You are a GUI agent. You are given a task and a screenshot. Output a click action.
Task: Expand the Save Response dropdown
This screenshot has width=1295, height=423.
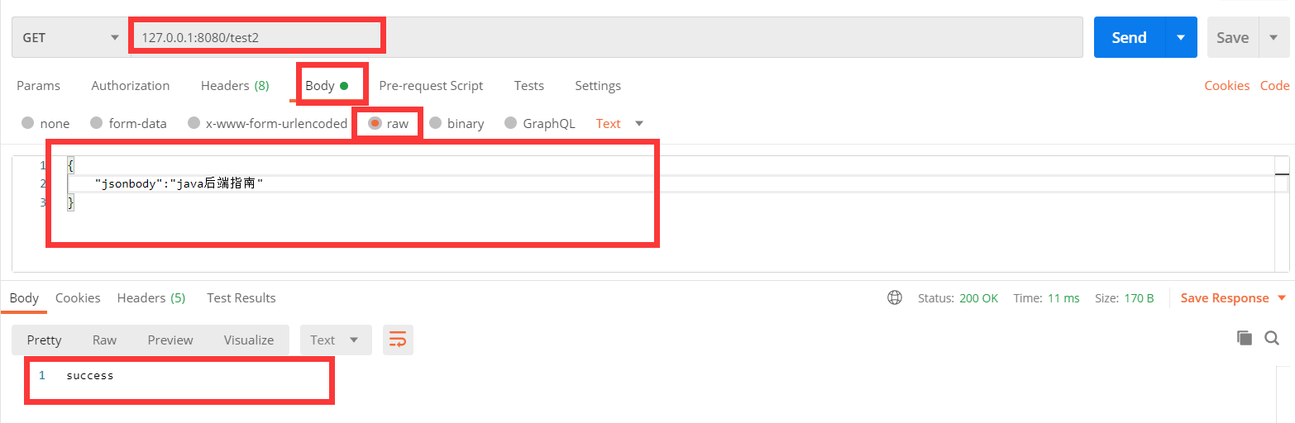point(1233,297)
